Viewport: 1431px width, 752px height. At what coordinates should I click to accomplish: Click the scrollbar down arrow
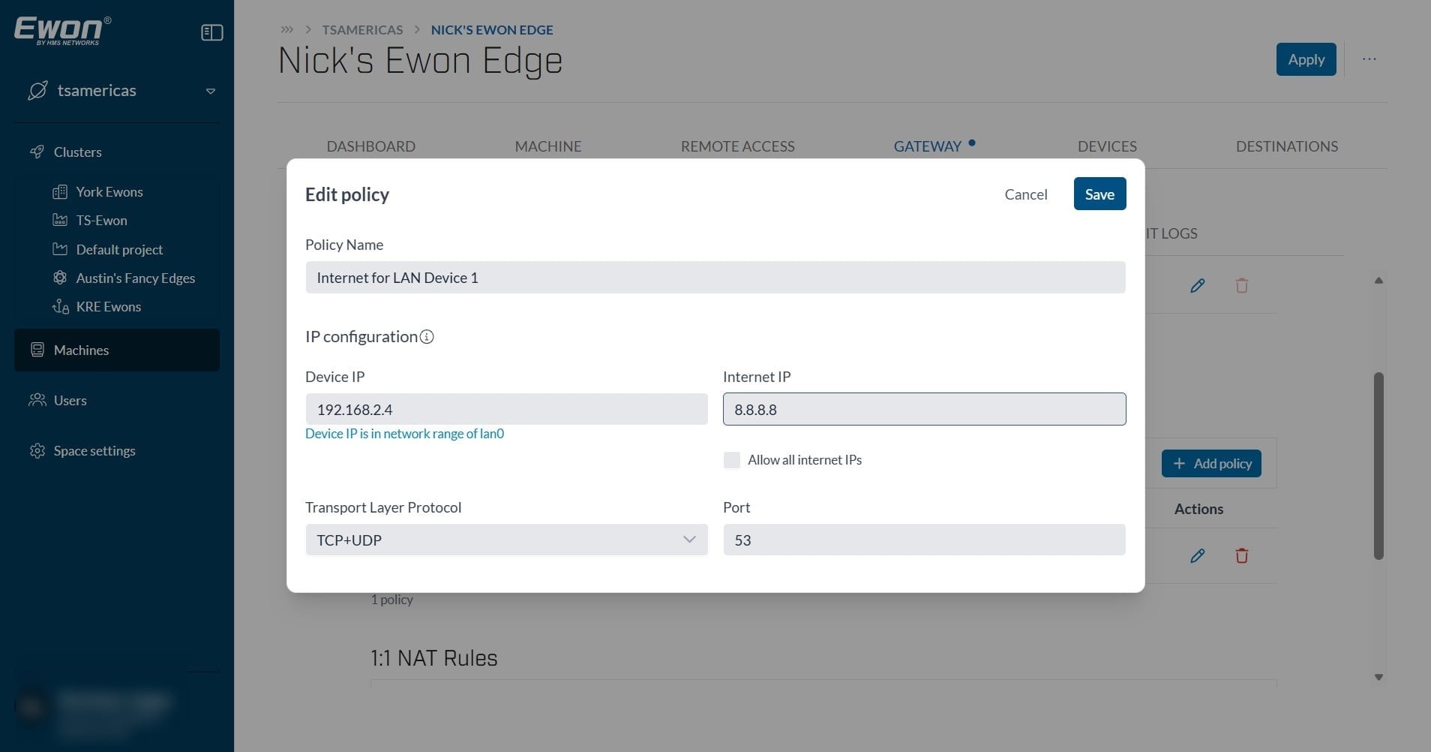pos(1378,677)
